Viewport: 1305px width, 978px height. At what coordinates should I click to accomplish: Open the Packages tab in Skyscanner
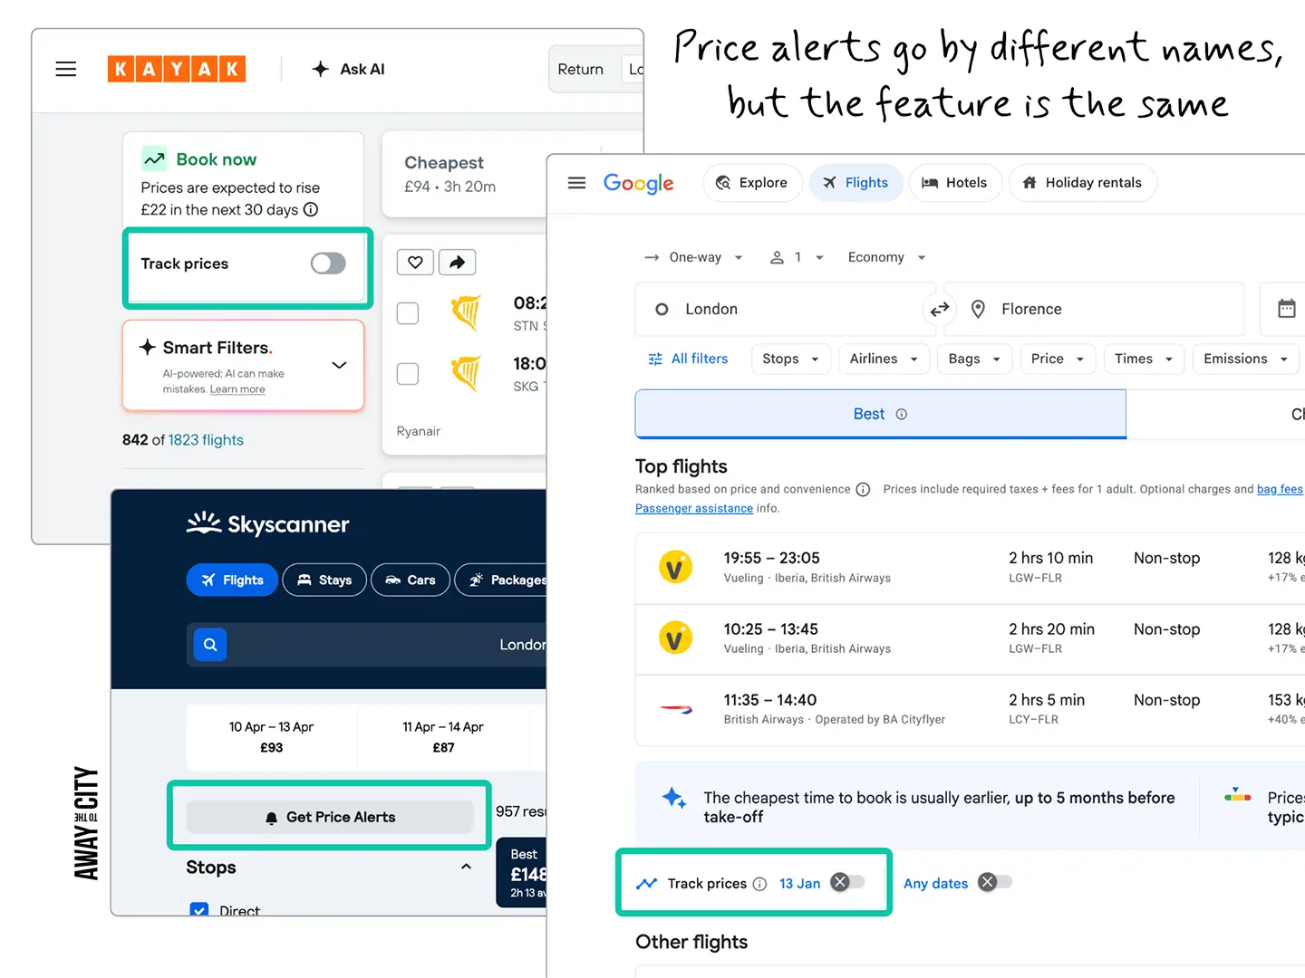pyautogui.click(x=501, y=580)
